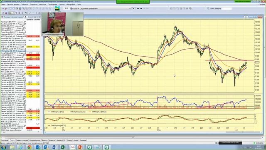This screenshot has width=266, height=150.
Task: Open PowerPoint from the taskbar
Action: pyautogui.click(x=80, y=147)
